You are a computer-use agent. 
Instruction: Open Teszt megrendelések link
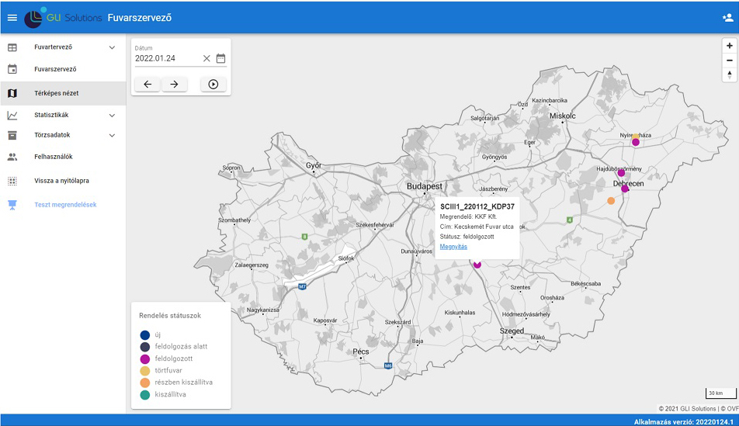click(65, 205)
